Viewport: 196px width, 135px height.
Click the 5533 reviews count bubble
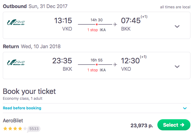click(34, 129)
